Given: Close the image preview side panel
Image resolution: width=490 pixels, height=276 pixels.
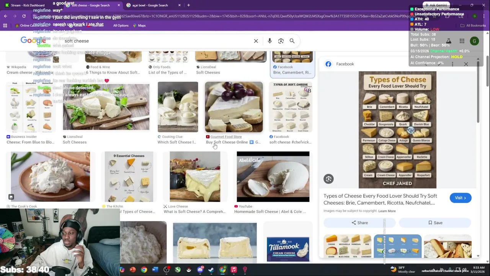Looking at the screenshot, I should [x=466, y=64].
